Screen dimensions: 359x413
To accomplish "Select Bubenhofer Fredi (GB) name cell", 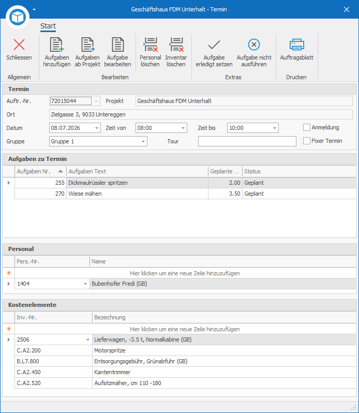I will click(222, 284).
